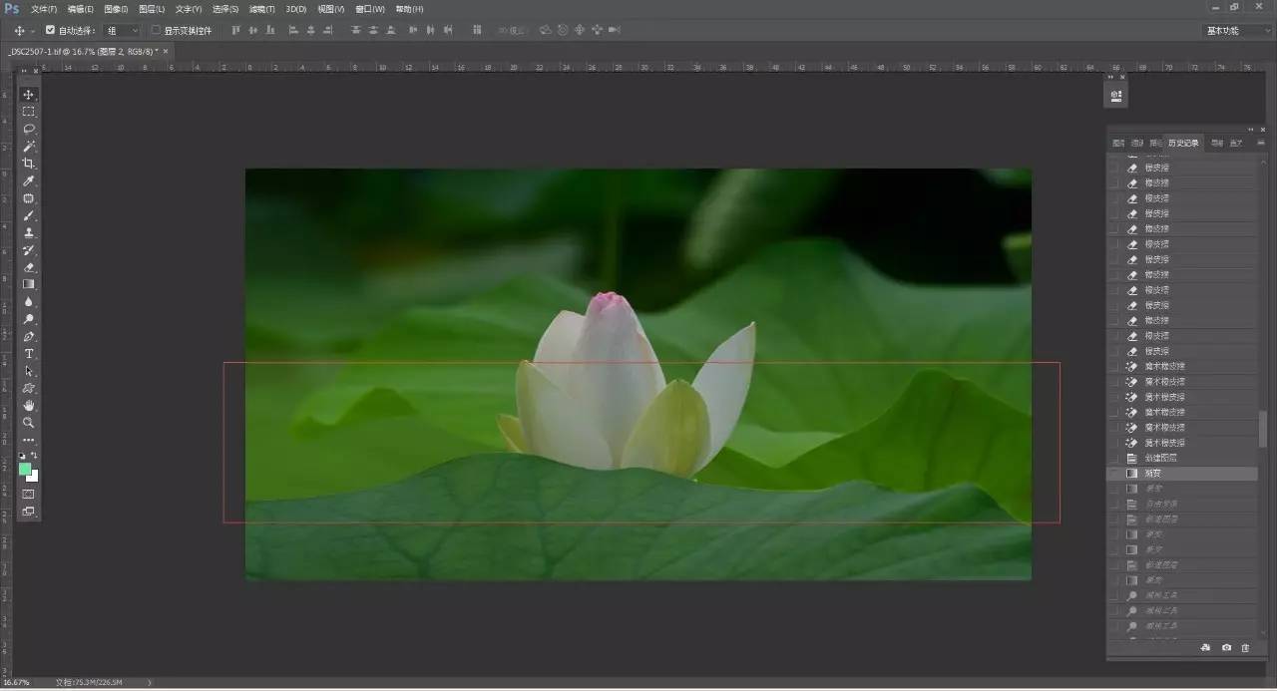The image size is (1277, 691).
Task: Select the Magic Wand tool
Action: coord(29,147)
